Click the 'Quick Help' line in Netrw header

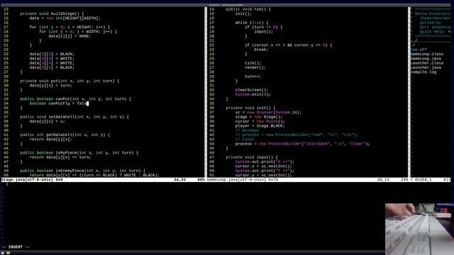pos(435,31)
